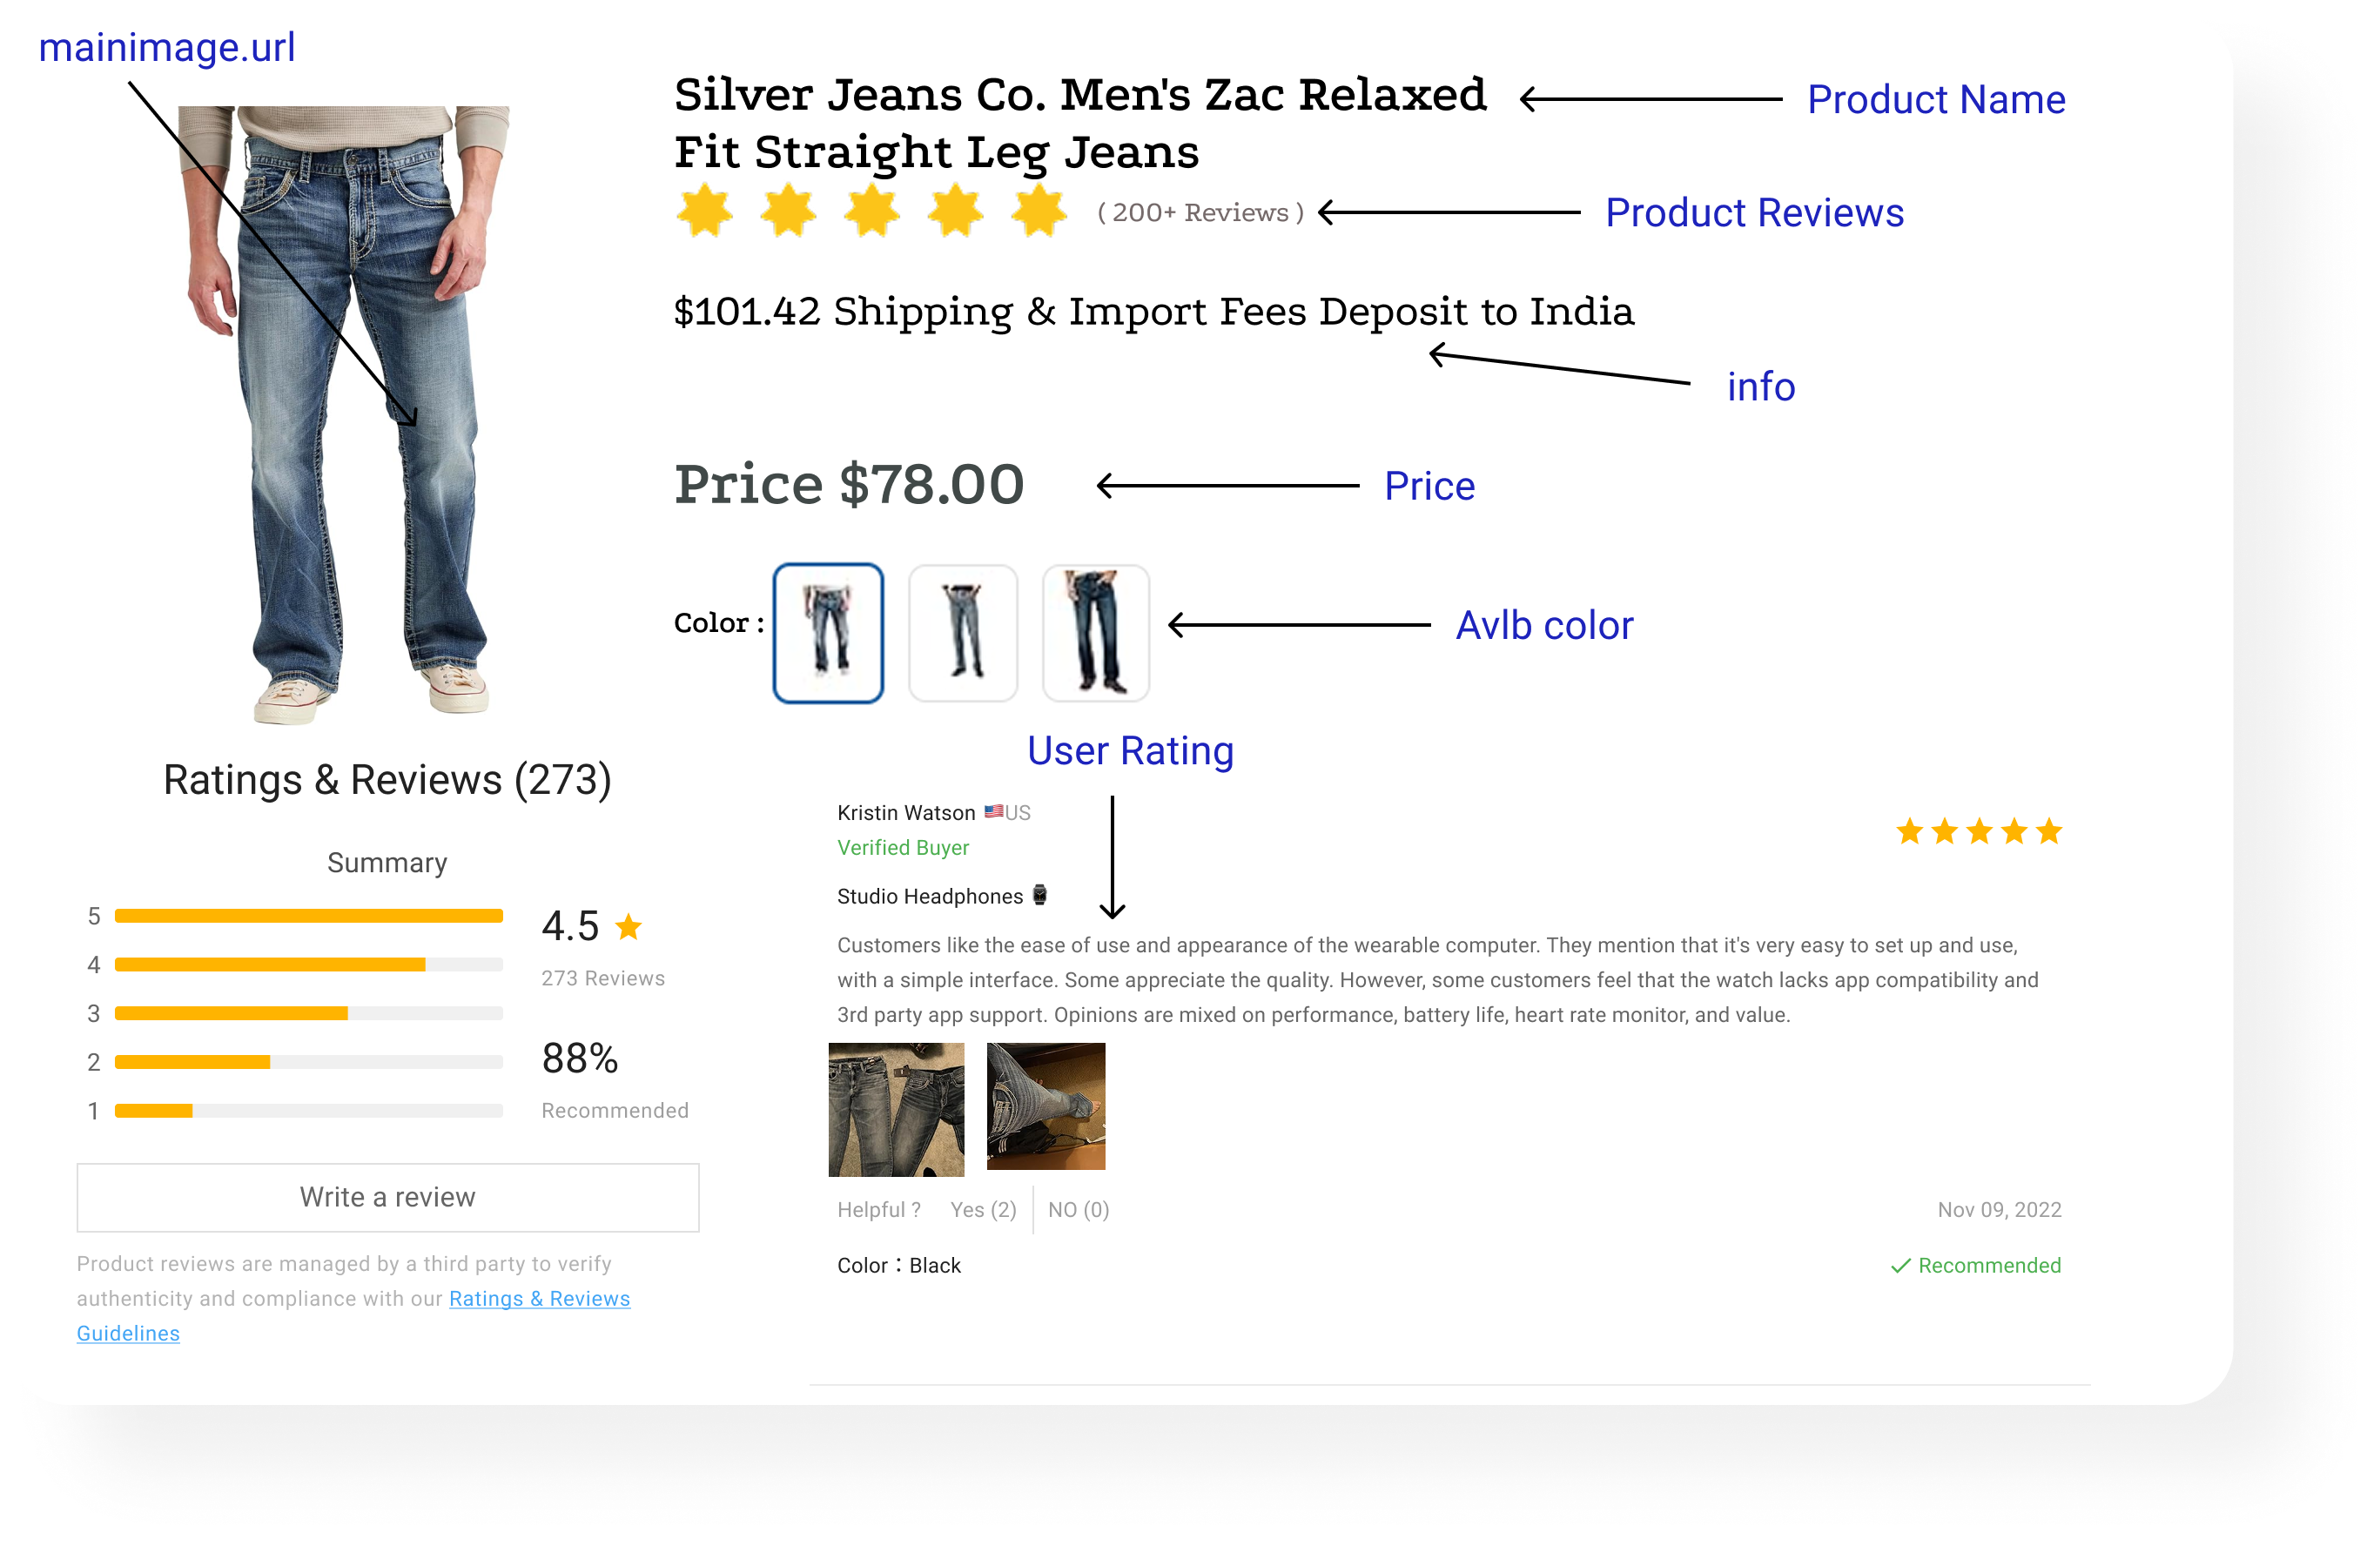Image resolution: width=2380 pixels, height=1546 pixels.
Task: Click the five-star rating in Kristin's review
Action: (x=1978, y=832)
